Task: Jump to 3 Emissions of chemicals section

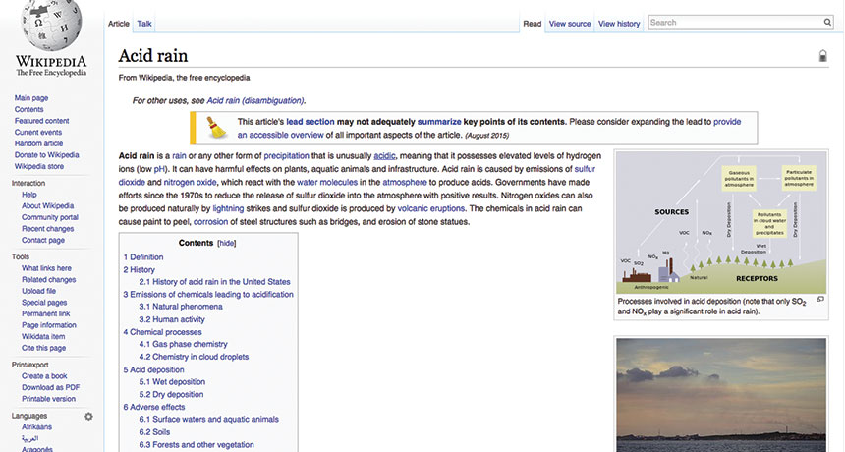Action: (208, 294)
